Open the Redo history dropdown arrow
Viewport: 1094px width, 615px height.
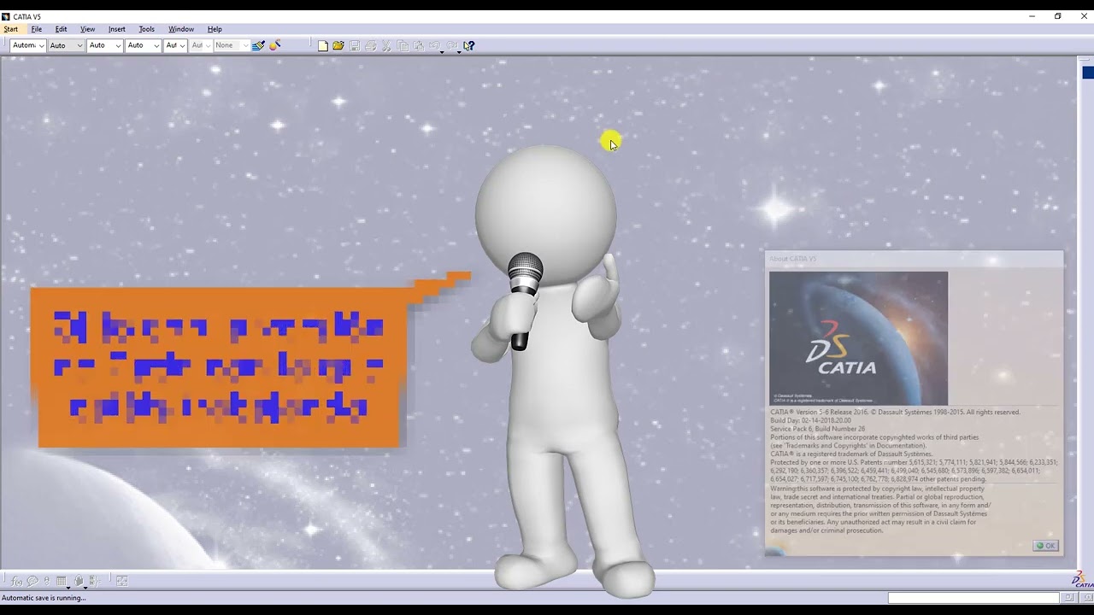pyautogui.click(x=459, y=52)
